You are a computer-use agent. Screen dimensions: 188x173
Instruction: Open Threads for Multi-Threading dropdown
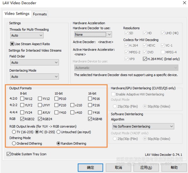[26, 36]
